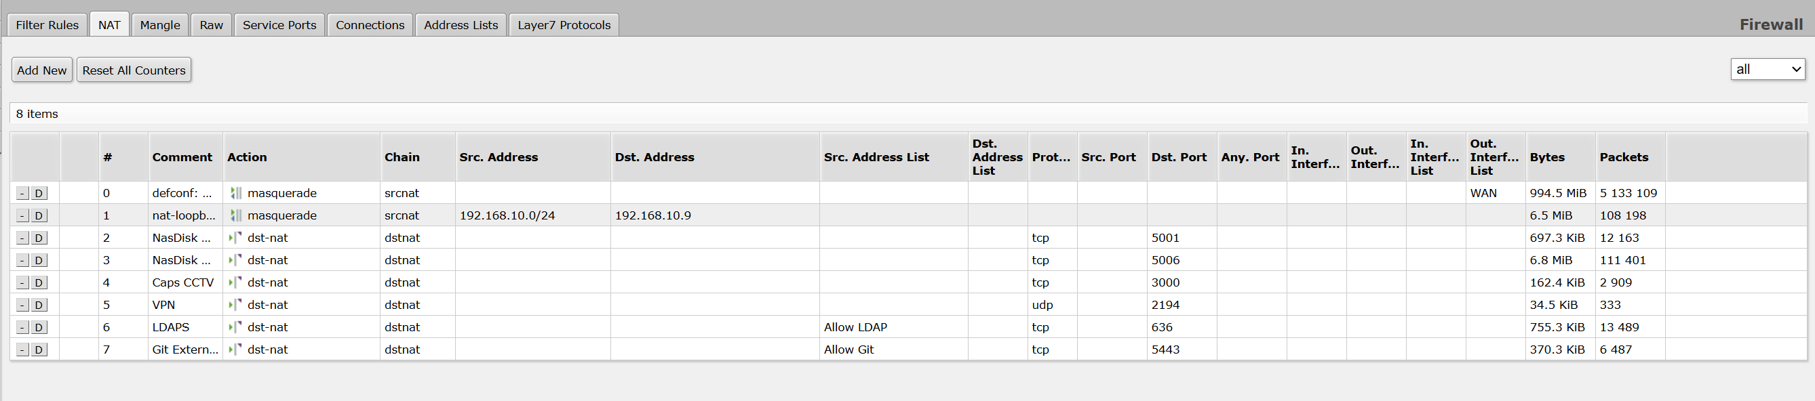1815x401 pixels.
Task: Remove rule 0 with its minus button
Action: (x=22, y=194)
